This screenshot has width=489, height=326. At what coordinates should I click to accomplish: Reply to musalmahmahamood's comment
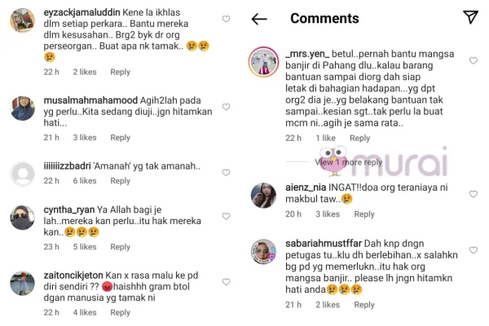[120, 138]
